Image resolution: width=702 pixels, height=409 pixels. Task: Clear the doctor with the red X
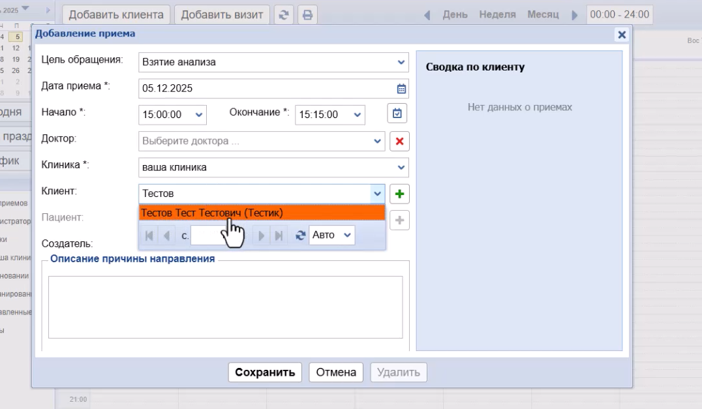point(399,141)
